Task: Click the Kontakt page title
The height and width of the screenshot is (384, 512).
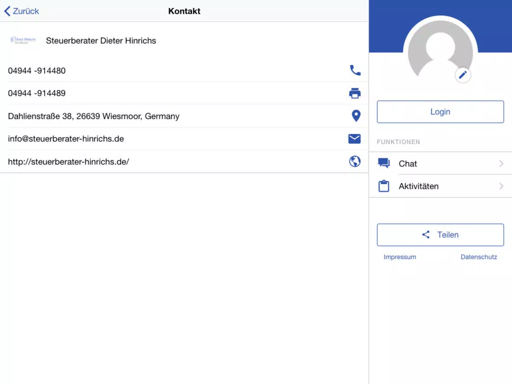Action: click(184, 11)
